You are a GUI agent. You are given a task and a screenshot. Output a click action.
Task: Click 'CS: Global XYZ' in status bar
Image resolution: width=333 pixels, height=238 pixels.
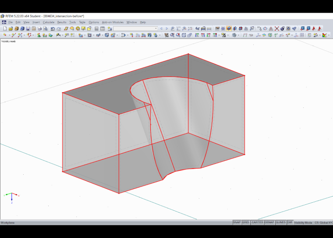click(x=324, y=223)
